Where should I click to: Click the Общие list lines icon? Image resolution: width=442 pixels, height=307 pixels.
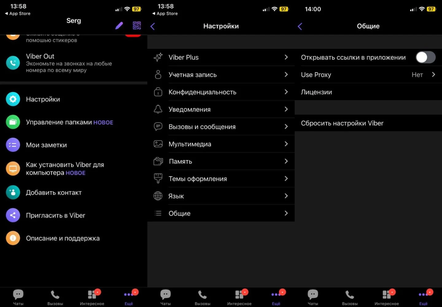pyautogui.click(x=158, y=213)
